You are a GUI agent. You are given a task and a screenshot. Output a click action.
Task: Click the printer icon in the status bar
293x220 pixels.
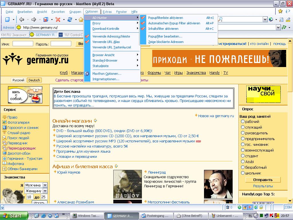click(x=261, y=207)
